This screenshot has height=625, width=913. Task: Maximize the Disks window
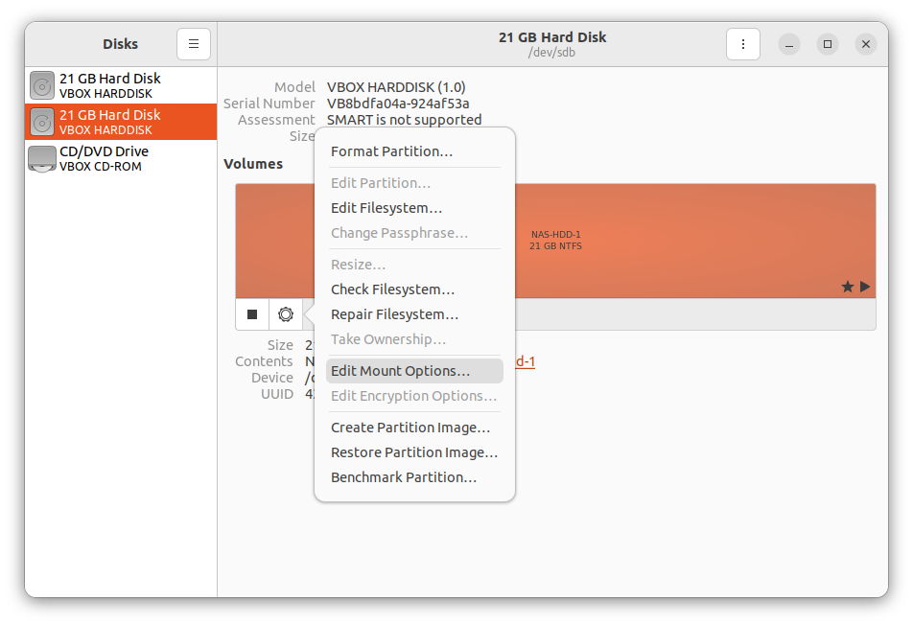click(828, 44)
